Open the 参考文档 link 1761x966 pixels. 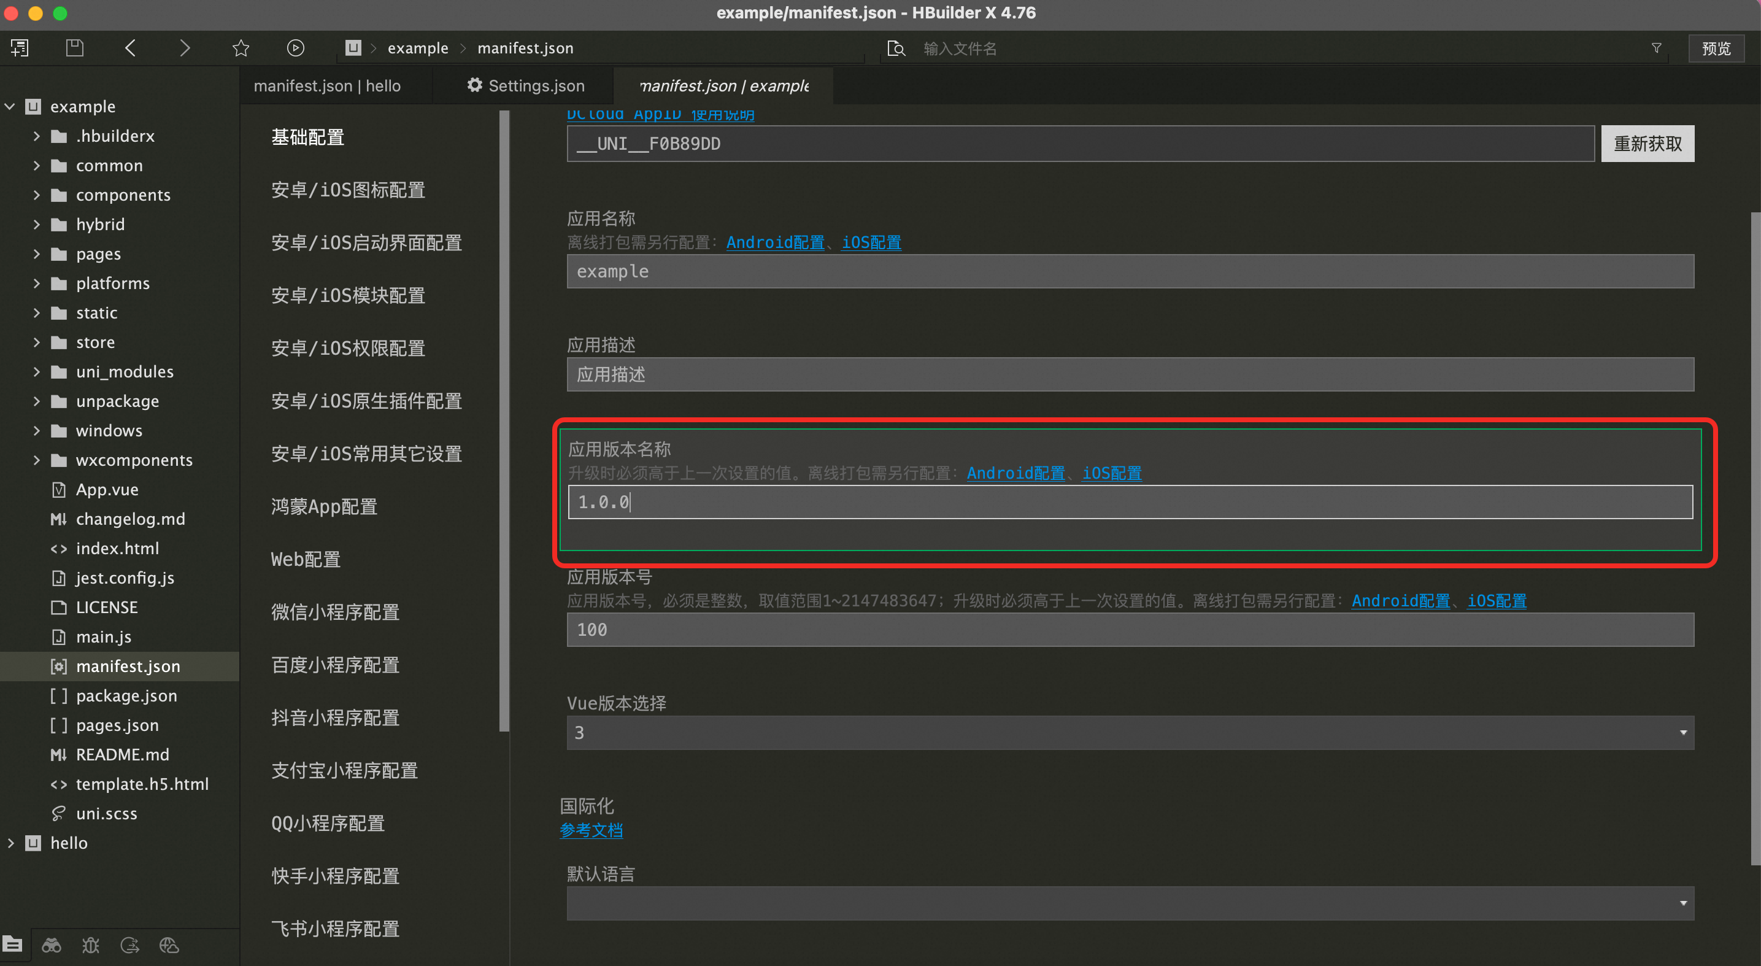click(x=591, y=830)
